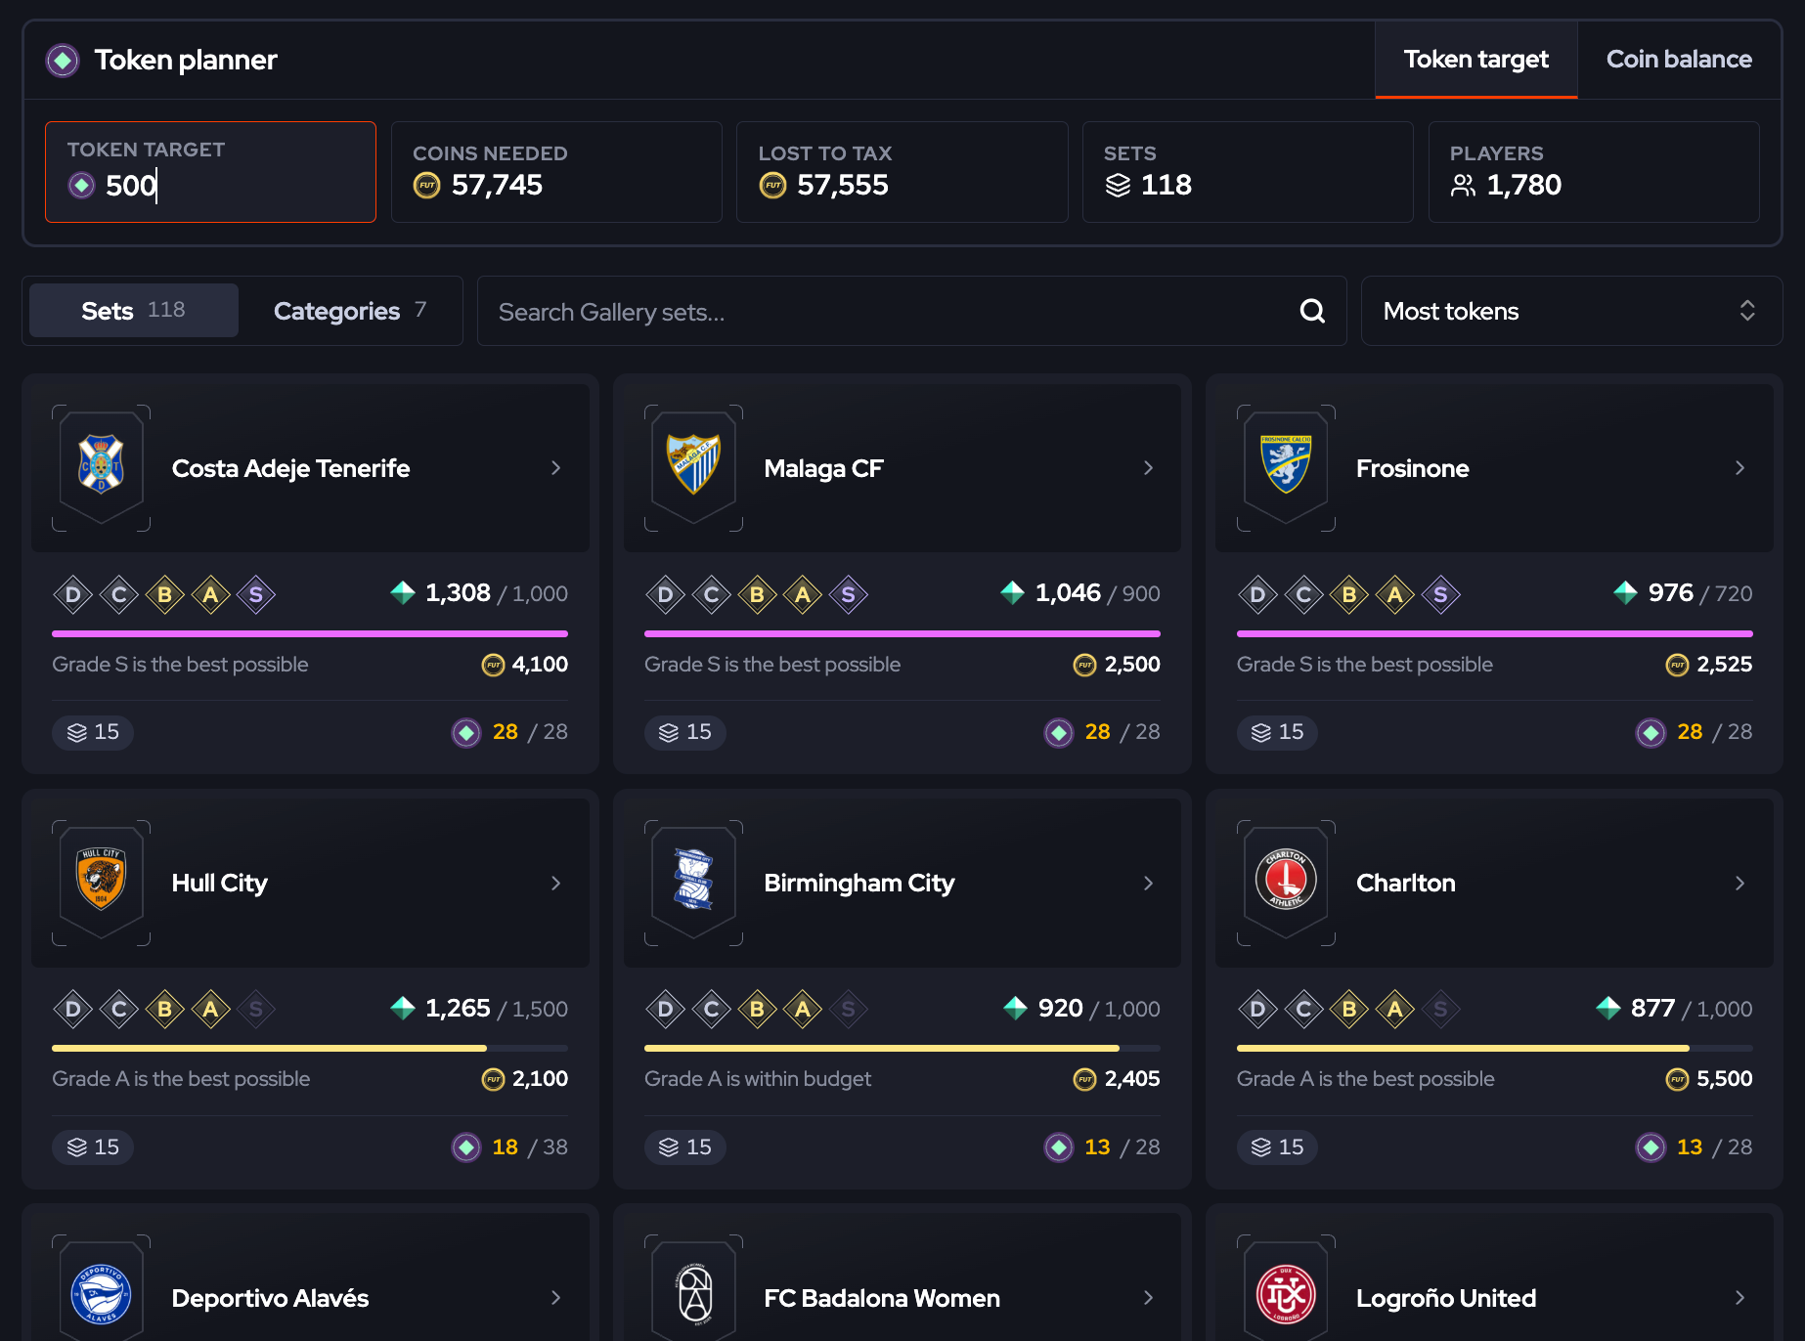Viewport: 1805px width, 1341px height.
Task: Select grade B on Malaga CF
Action: (x=757, y=594)
